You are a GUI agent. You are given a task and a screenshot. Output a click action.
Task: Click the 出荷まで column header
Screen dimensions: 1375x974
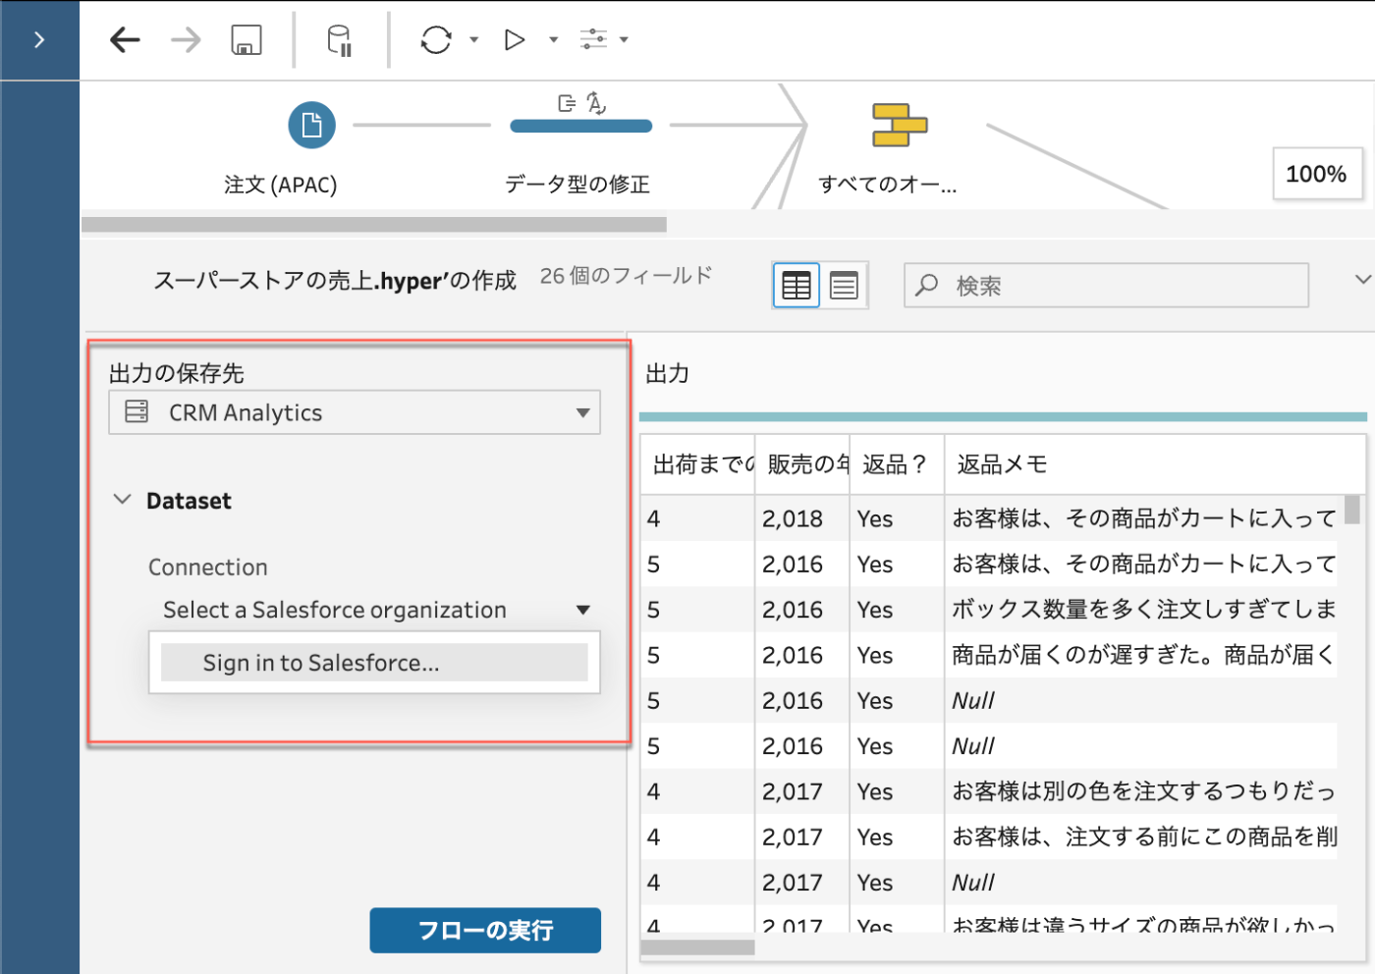[698, 464]
